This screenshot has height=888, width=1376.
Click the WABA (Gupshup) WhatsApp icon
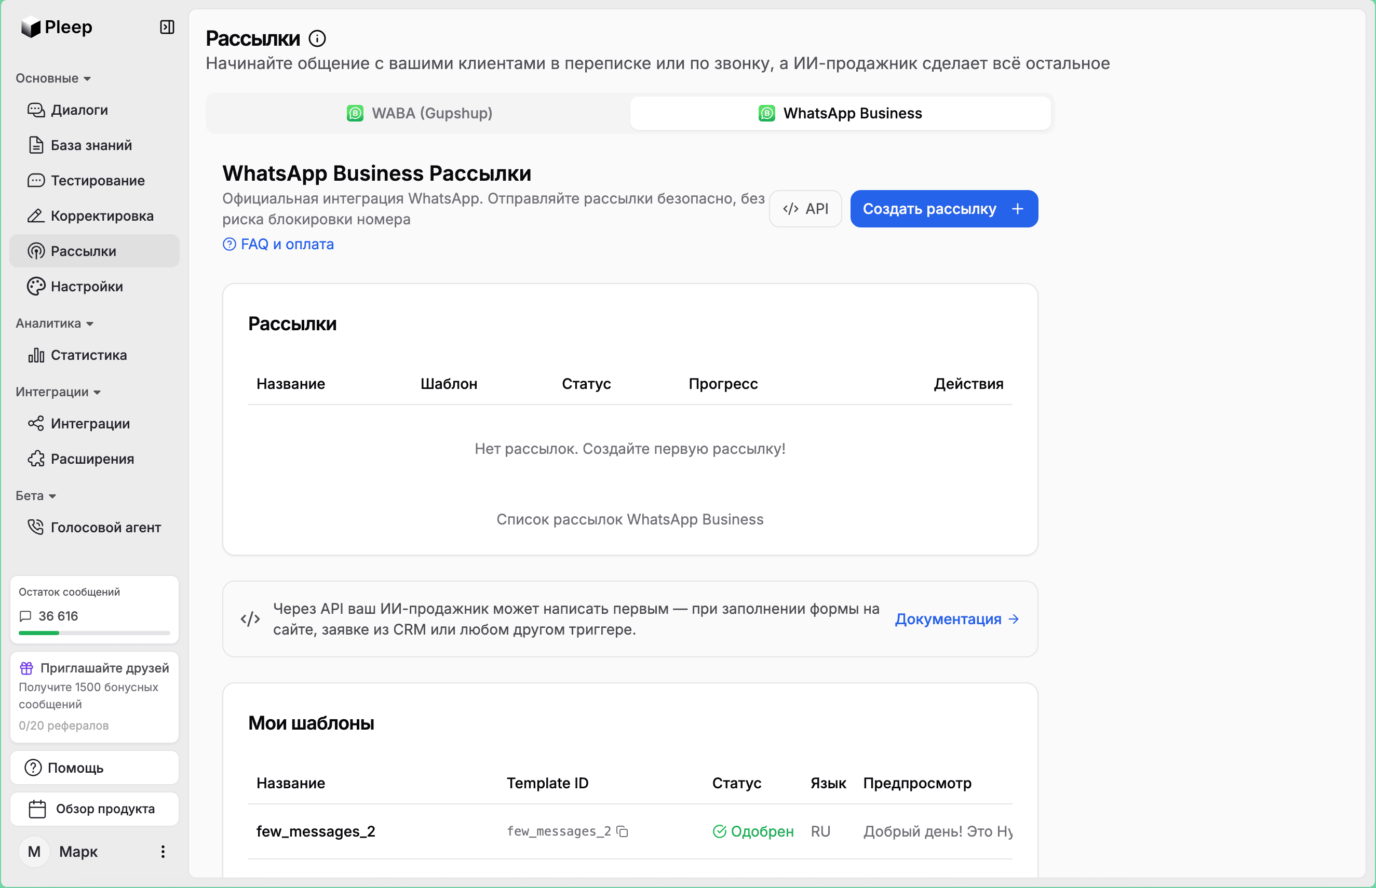pos(355,113)
